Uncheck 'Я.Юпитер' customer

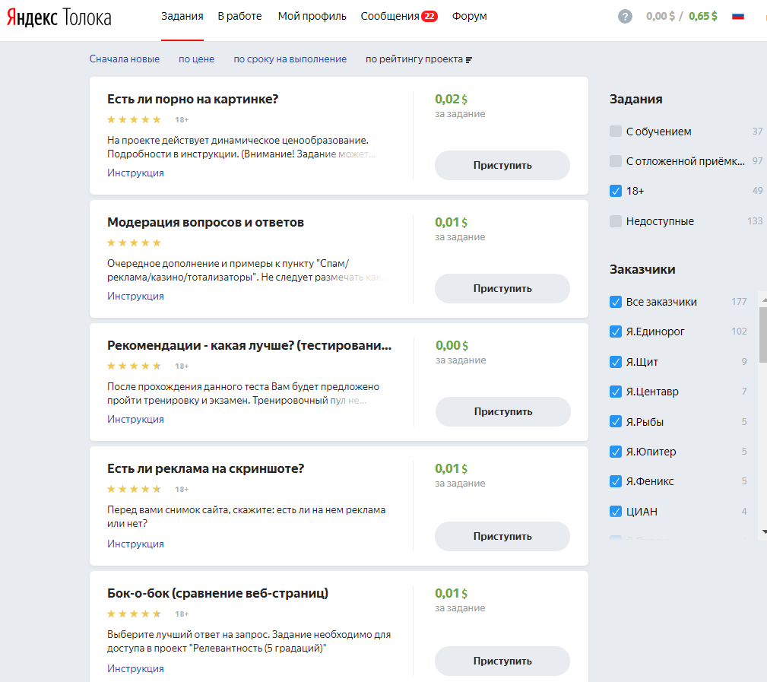coord(616,452)
